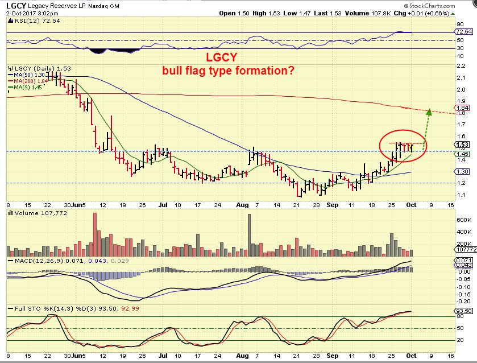
Task: Click the -0.20 level on the MACD axis
Action: (x=463, y=302)
